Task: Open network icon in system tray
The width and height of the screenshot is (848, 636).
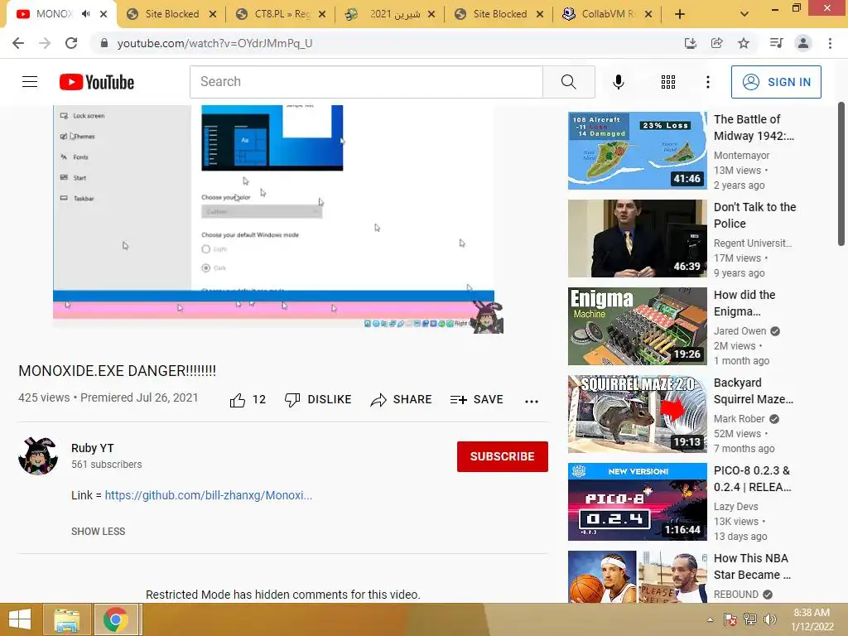Action: click(750, 619)
